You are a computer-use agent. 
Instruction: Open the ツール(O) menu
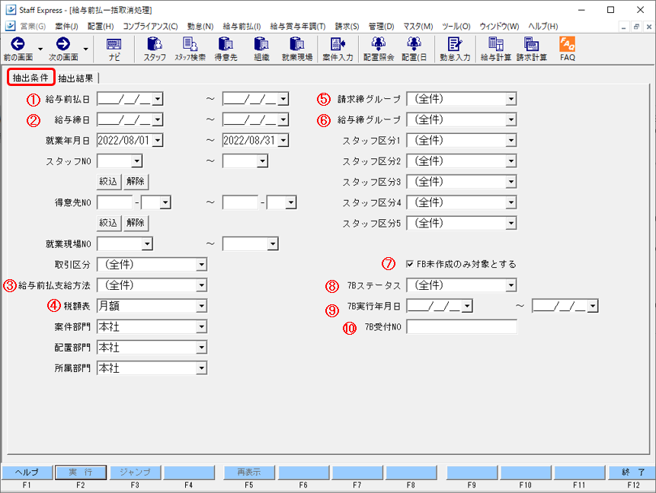click(x=456, y=27)
